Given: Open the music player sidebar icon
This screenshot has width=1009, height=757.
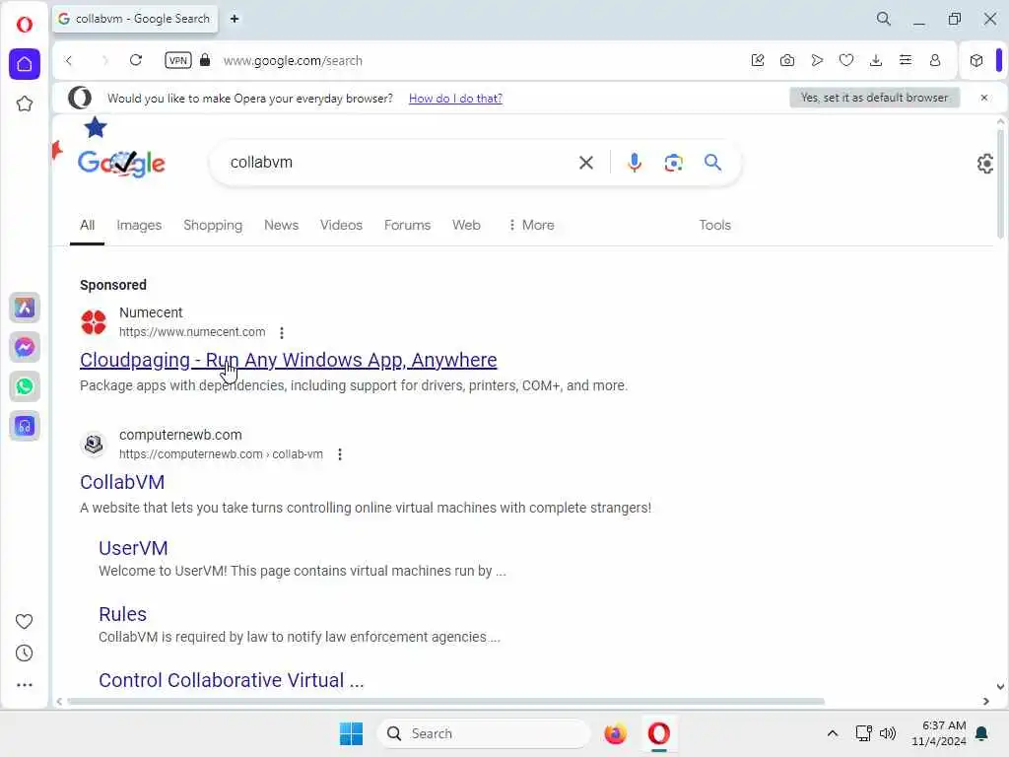Looking at the screenshot, I should [x=25, y=426].
